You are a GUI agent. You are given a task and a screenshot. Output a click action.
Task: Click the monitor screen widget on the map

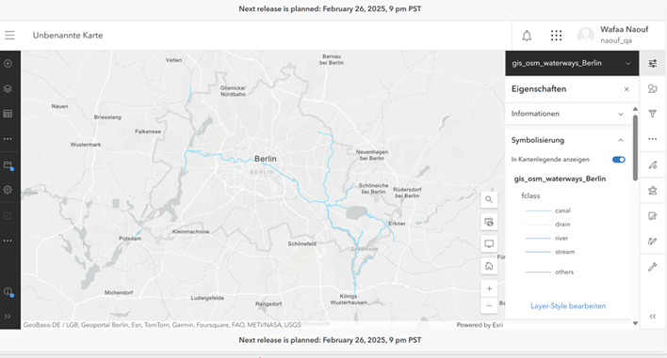point(489,244)
